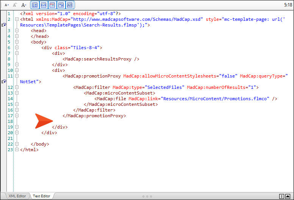Click word-wrap indicator below line 2
Viewport: 294px width, 200px height.
coord(4,25)
